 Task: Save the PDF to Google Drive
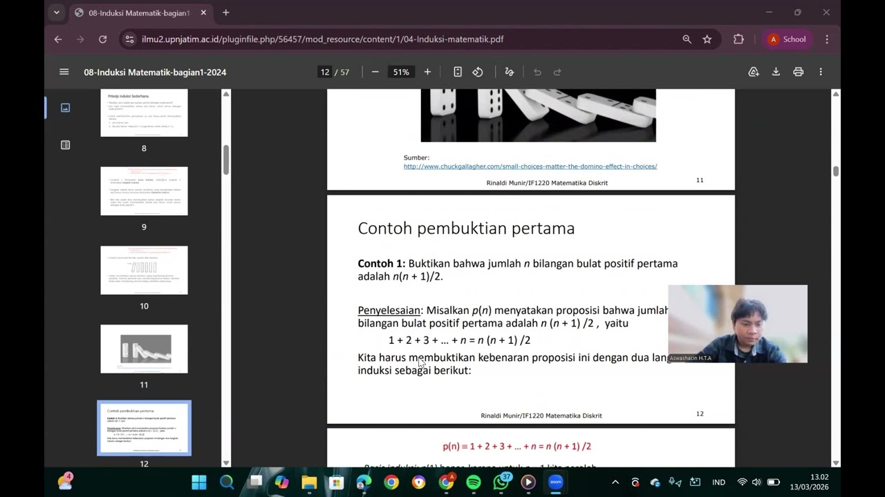coord(754,72)
